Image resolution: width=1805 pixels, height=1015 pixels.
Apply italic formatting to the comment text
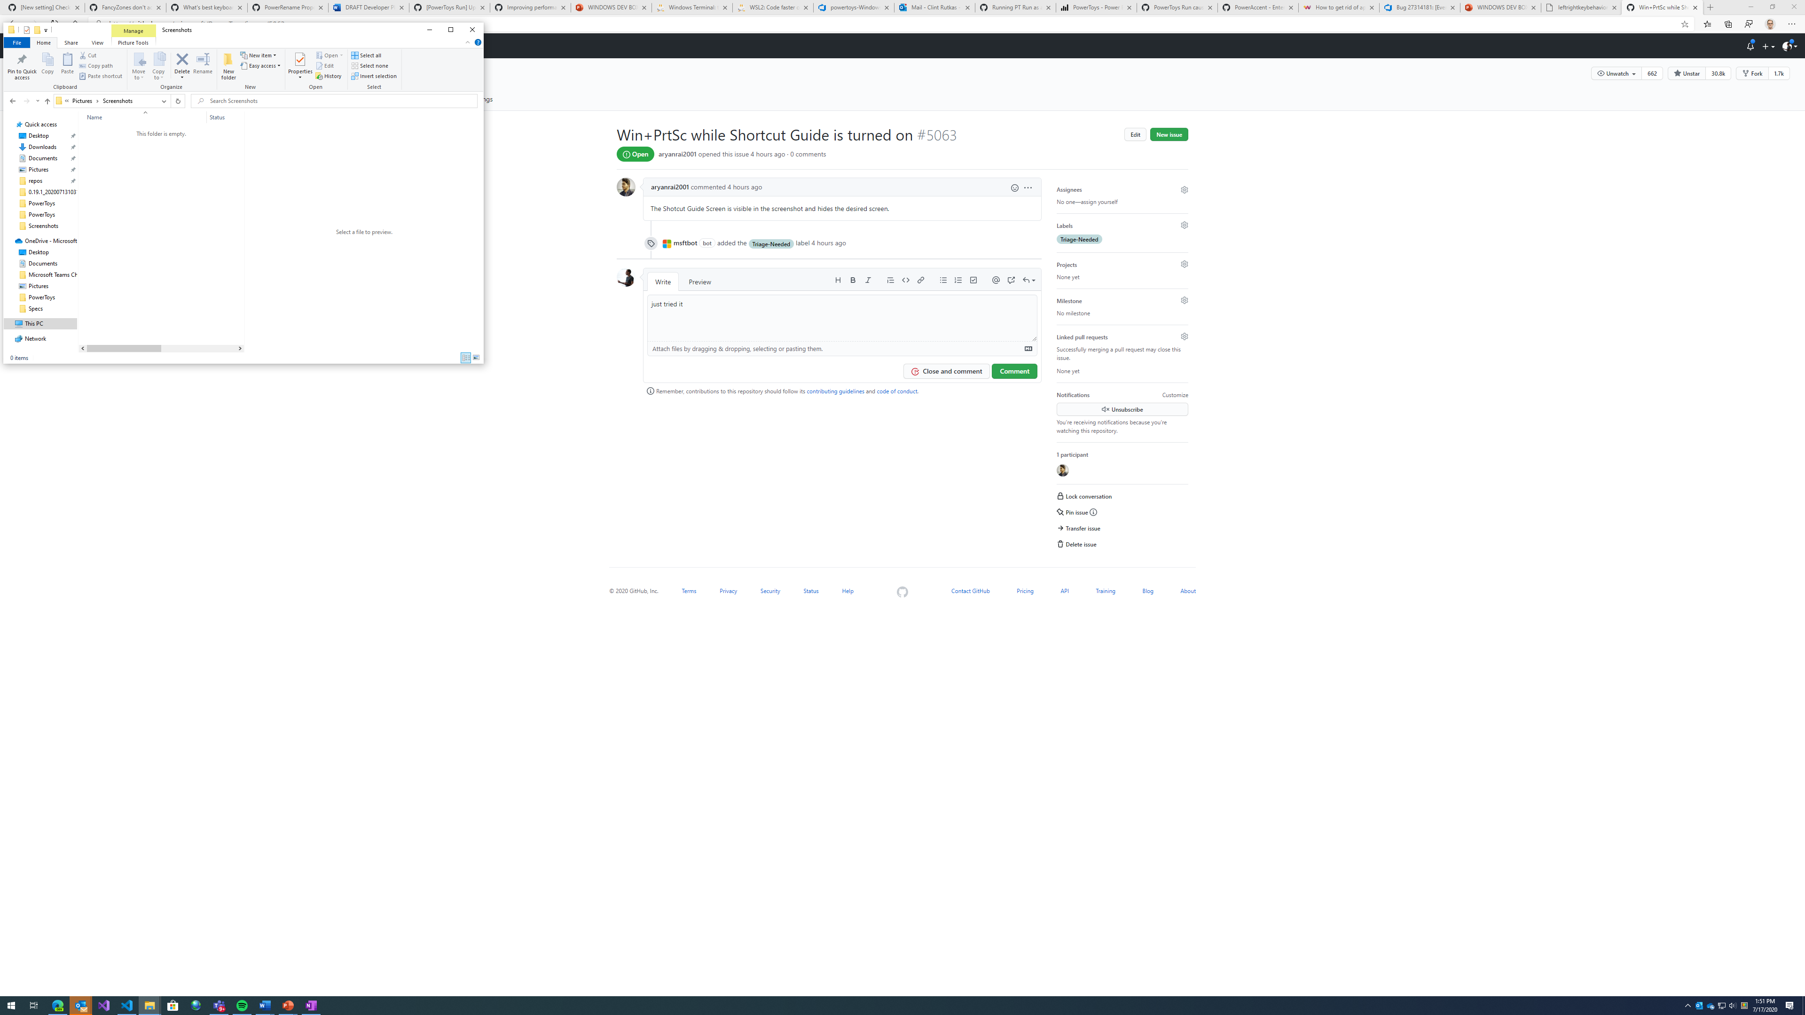868,280
